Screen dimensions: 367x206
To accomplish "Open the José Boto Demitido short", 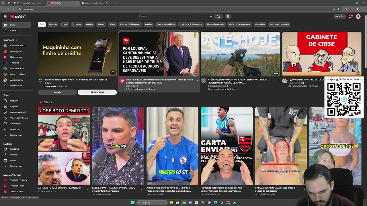I will 64,146.
